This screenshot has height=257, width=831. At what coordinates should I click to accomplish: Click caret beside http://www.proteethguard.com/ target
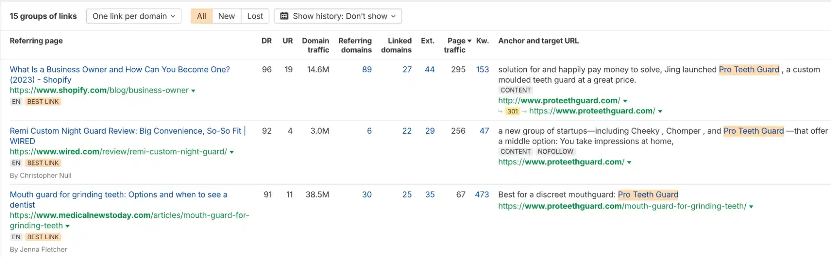pyautogui.click(x=625, y=101)
